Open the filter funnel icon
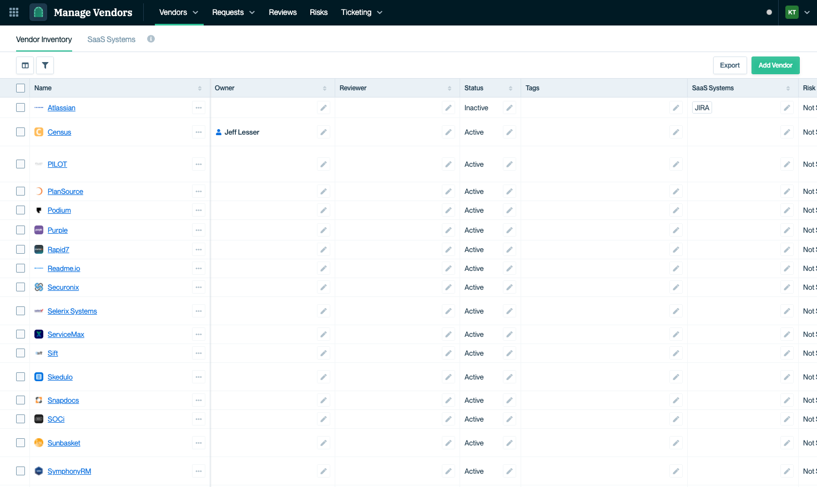Screen dimensions: 817x487 pos(45,65)
